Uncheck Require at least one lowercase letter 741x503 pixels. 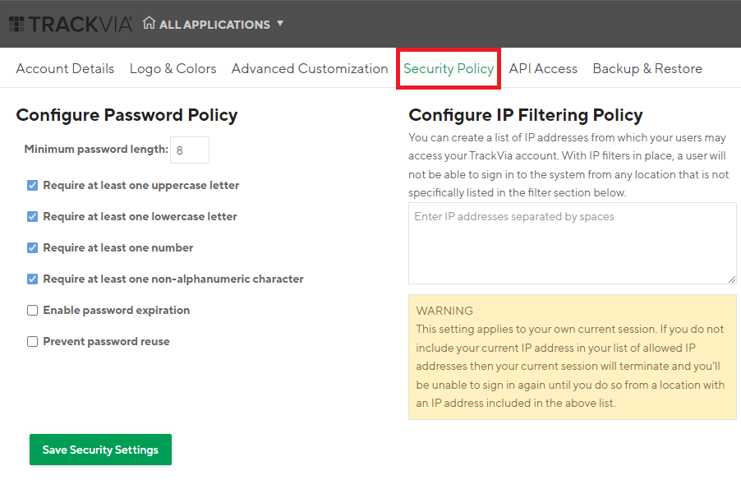pos(32,216)
